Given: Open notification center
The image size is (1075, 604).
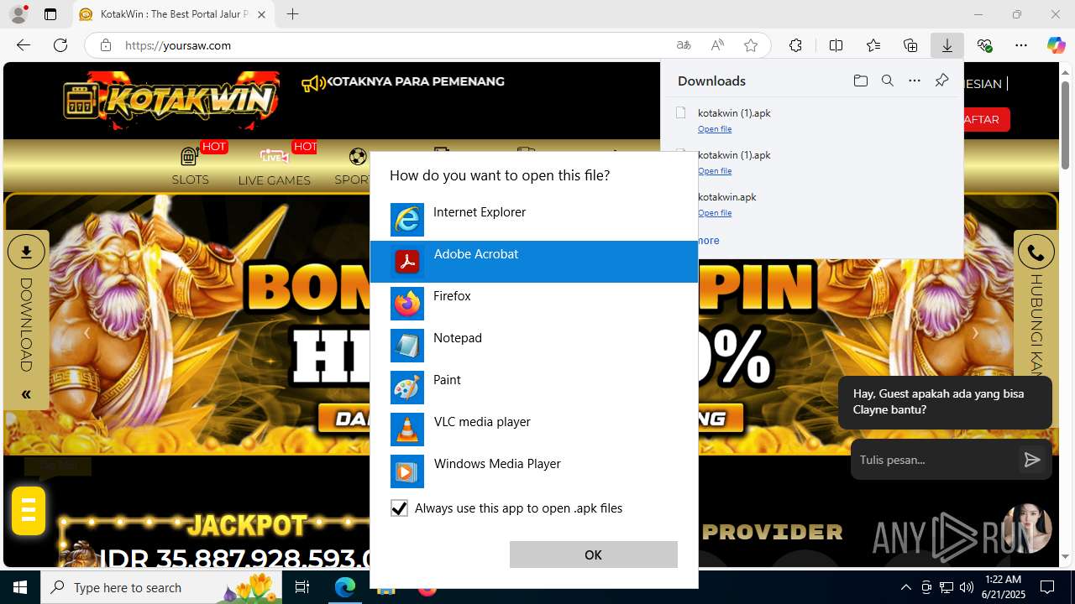Looking at the screenshot, I should point(1047,587).
